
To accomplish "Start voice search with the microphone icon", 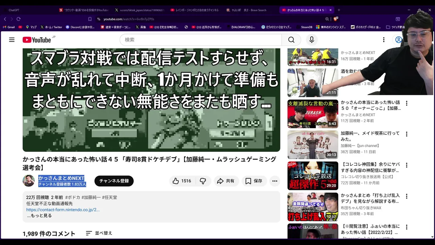I will pos(311,40).
